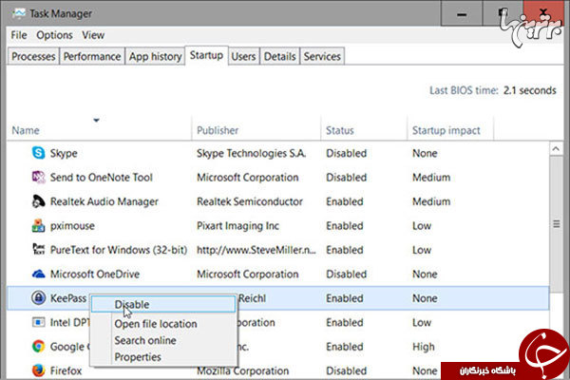
Task: Click Low impact in Intel DPT row
Action: [422, 323]
